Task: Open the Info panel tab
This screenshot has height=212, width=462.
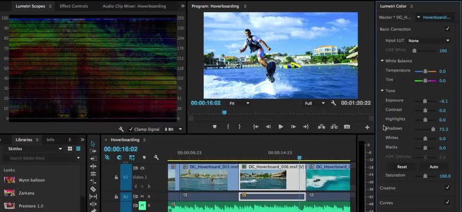Action: tap(50, 140)
